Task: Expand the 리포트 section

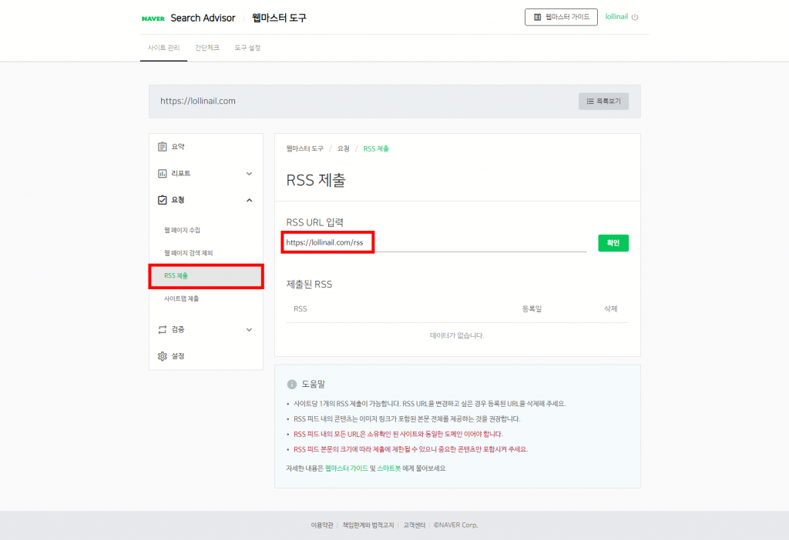Action: click(248, 173)
